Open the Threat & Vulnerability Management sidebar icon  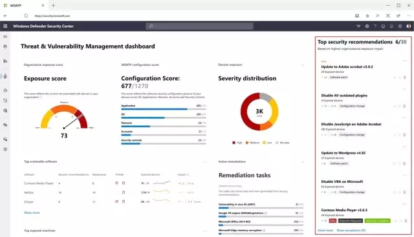click(5, 76)
